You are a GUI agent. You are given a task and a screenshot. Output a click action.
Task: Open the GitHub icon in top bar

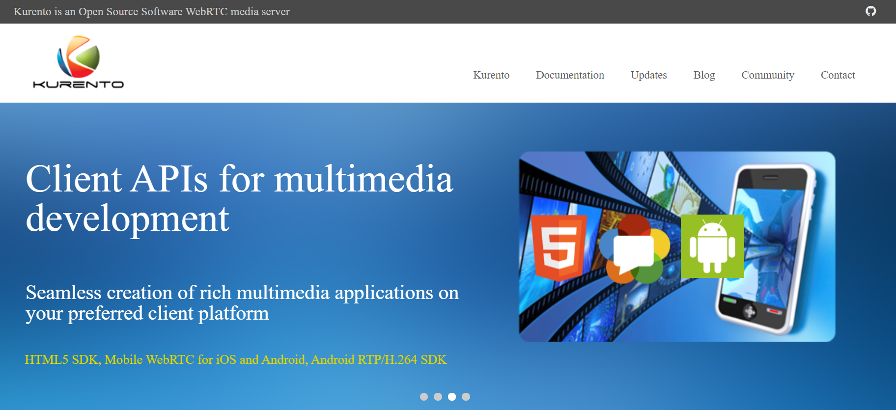click(x=870, y=11)
